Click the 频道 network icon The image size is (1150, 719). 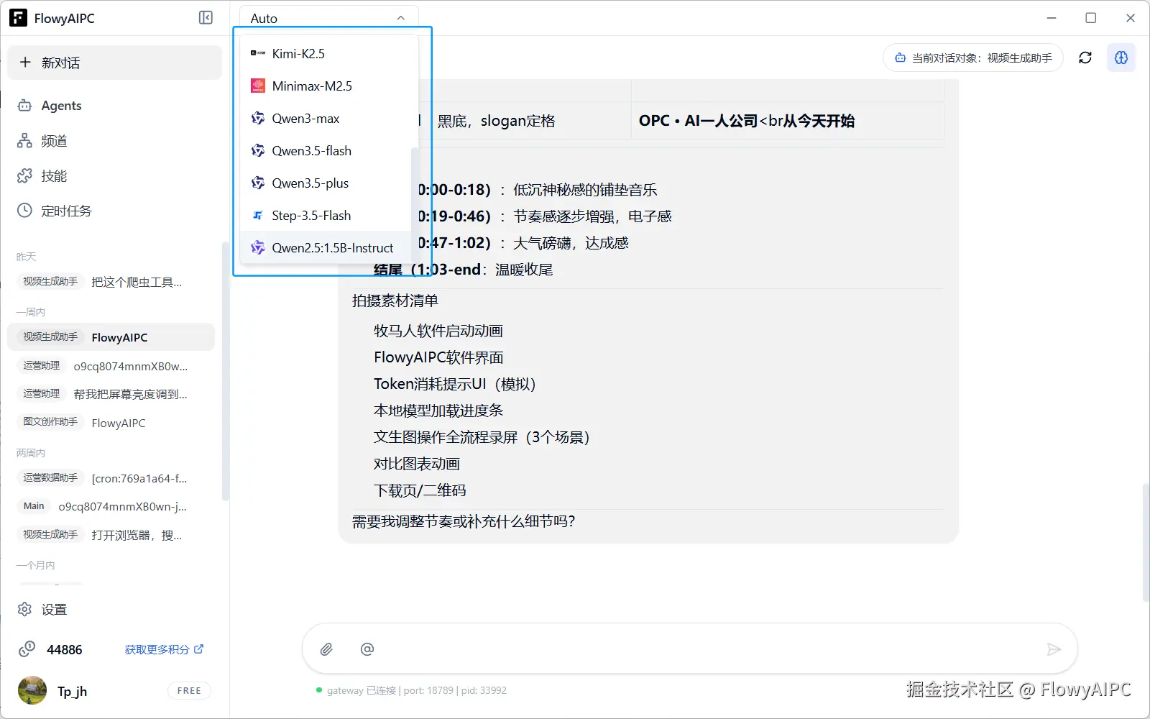pyautogui.click(x=24, y=141)
